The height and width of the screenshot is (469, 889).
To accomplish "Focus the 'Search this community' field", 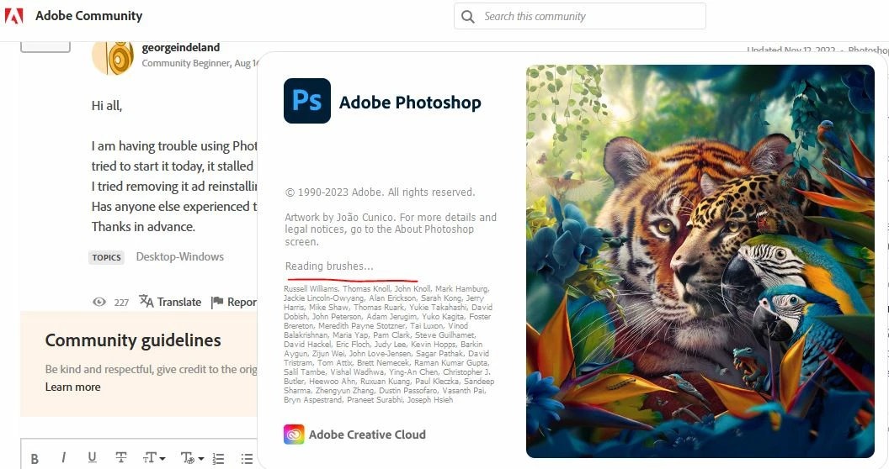I will [x=579, y=17].
